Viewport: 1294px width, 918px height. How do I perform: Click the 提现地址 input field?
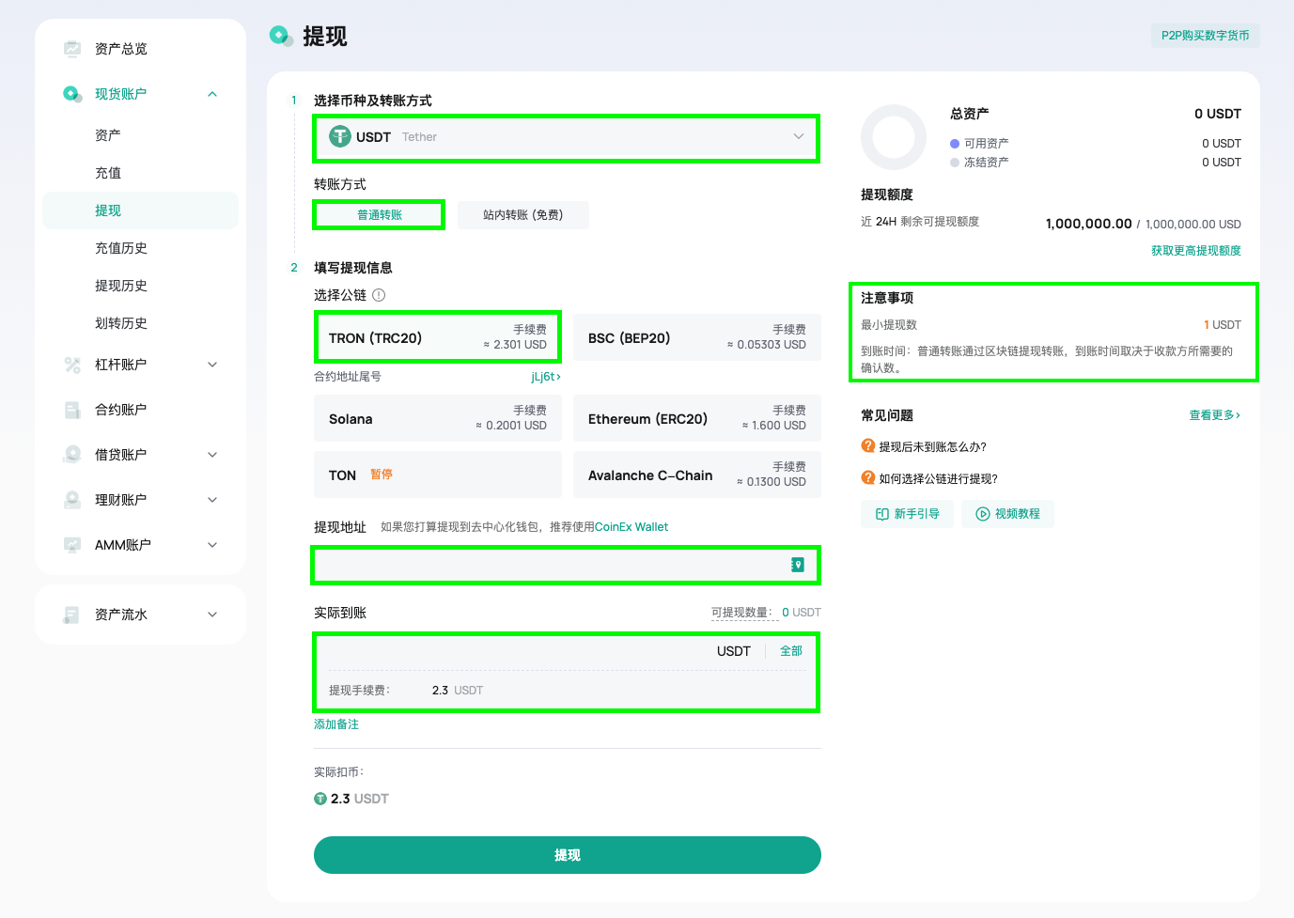click(567, 565)
